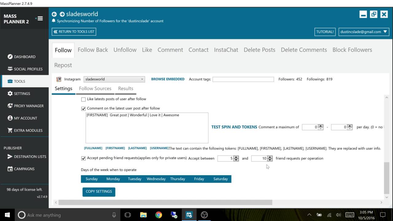
Task: Open the InstaChat tab
Action: [x=226, y=50]
